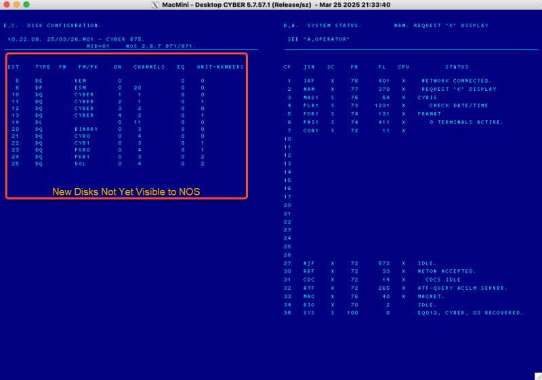Click the ATF job name
The image size is (542, 380).
click(309, 288)
